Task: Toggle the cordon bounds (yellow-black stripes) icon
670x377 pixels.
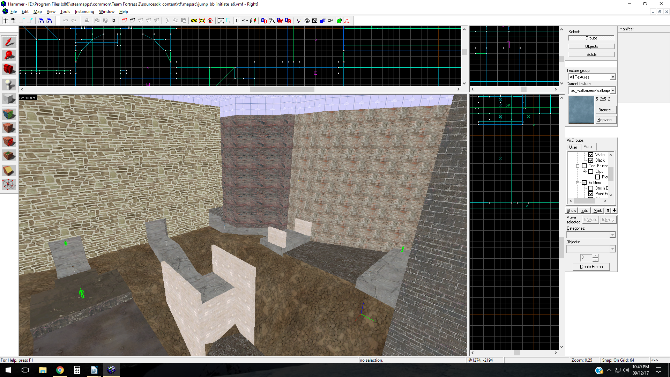Action: (194, 21)
